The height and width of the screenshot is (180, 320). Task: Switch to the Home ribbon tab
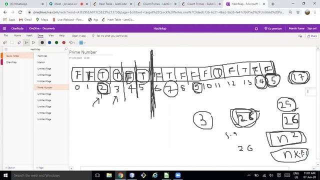(17, 35)
